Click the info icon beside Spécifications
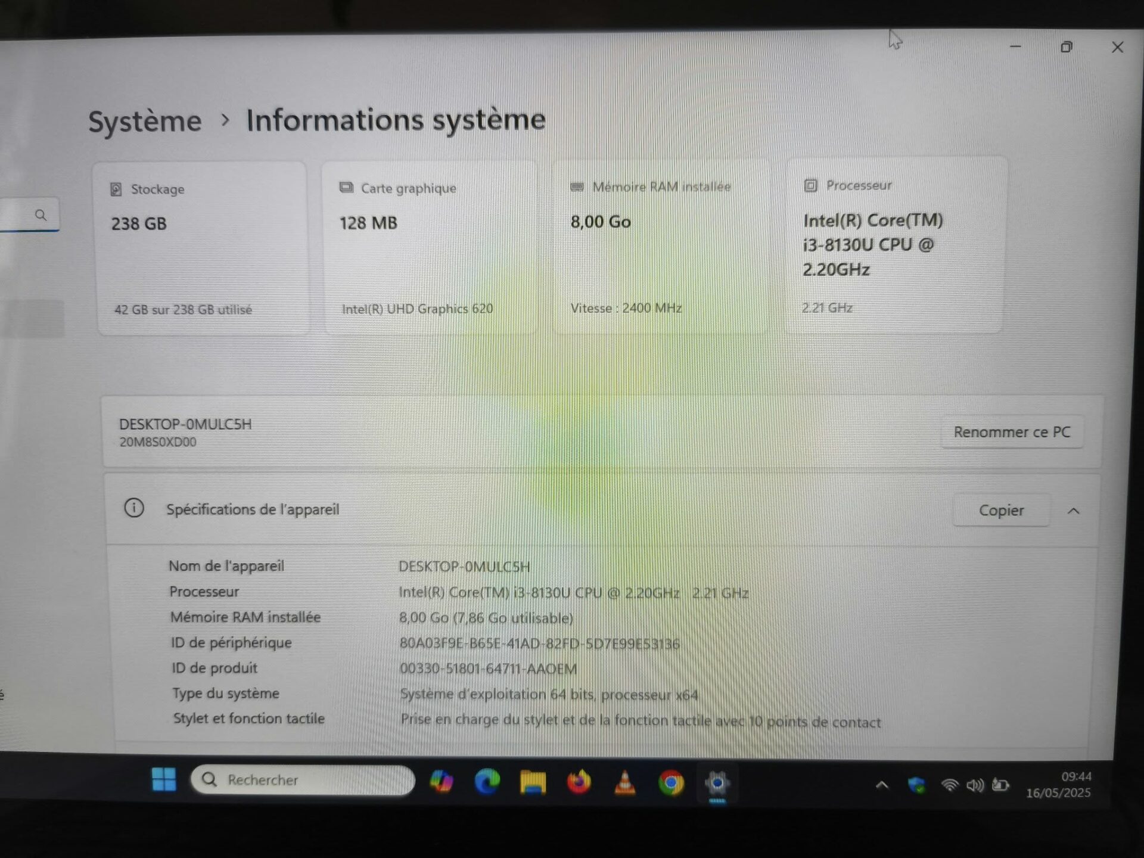This screenshot has height=858, width=1144. pyautogui.click(x=134, y=508)
